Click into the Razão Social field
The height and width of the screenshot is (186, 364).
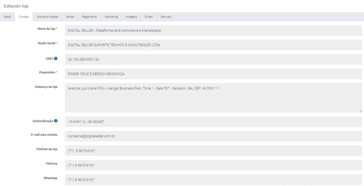pyautogui.click(x=213, y=45)
